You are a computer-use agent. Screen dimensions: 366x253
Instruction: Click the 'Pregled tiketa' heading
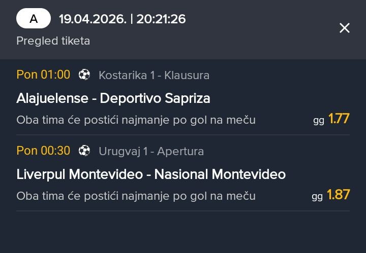pyautogui.click(x=53, y=41)
